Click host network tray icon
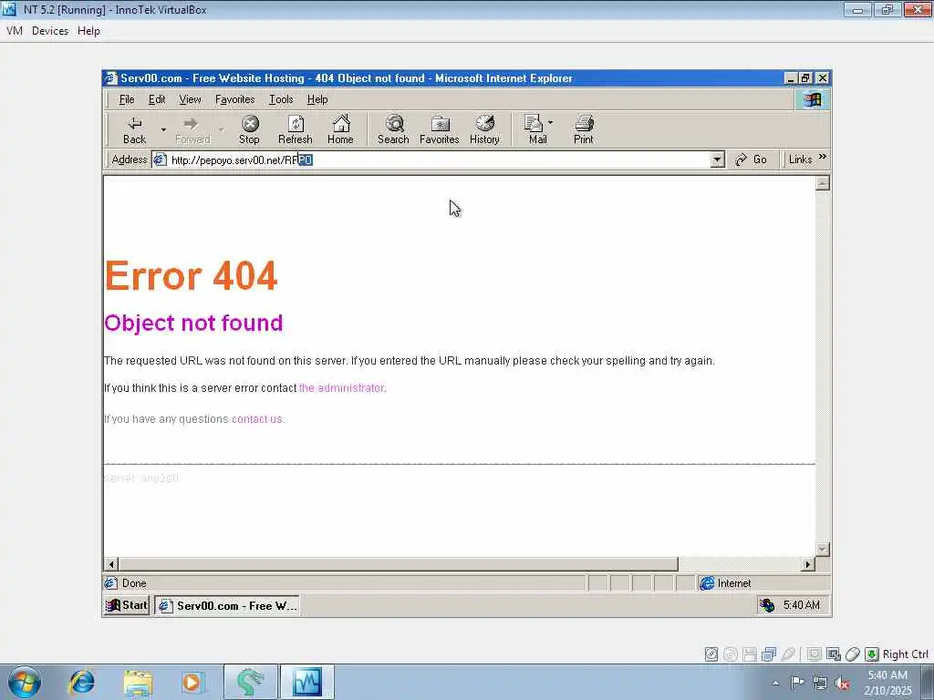 [x=820, y=684]
